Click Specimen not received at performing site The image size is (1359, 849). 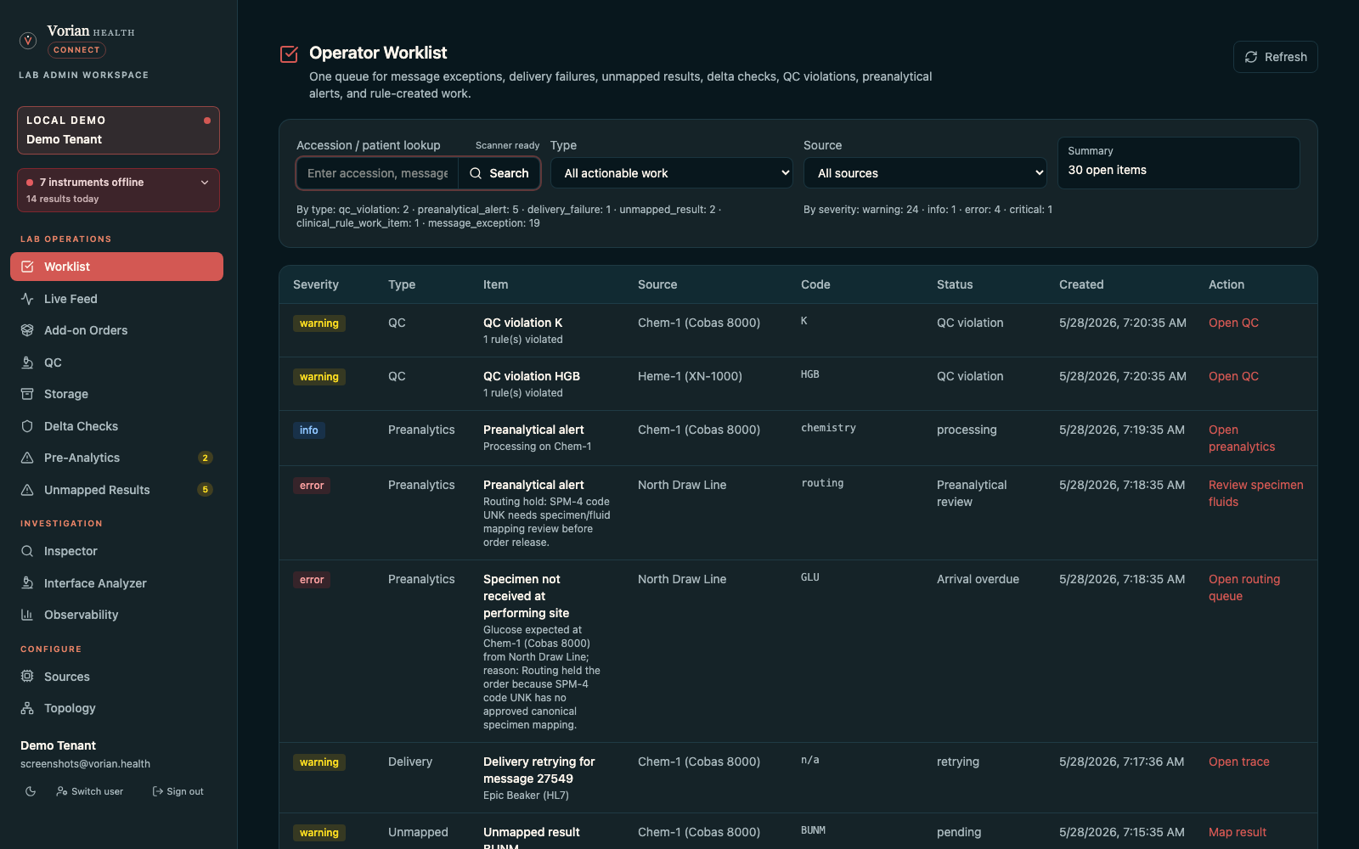(x=526, y=596)
